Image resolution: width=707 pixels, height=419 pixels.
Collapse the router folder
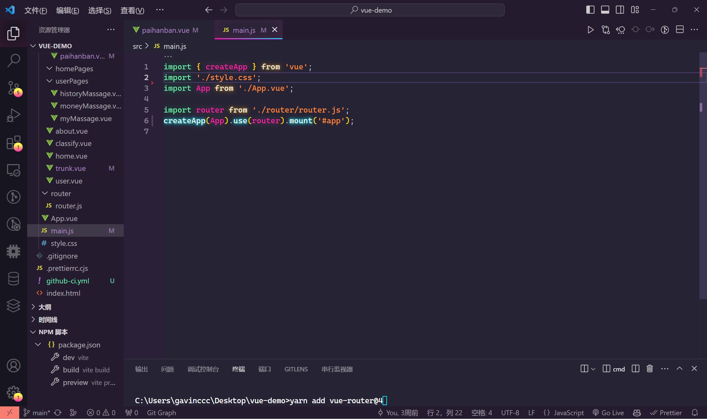pos(45,193)
